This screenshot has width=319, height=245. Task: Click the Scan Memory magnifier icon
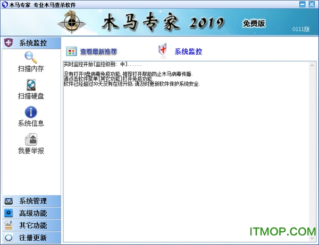(31, 57)
